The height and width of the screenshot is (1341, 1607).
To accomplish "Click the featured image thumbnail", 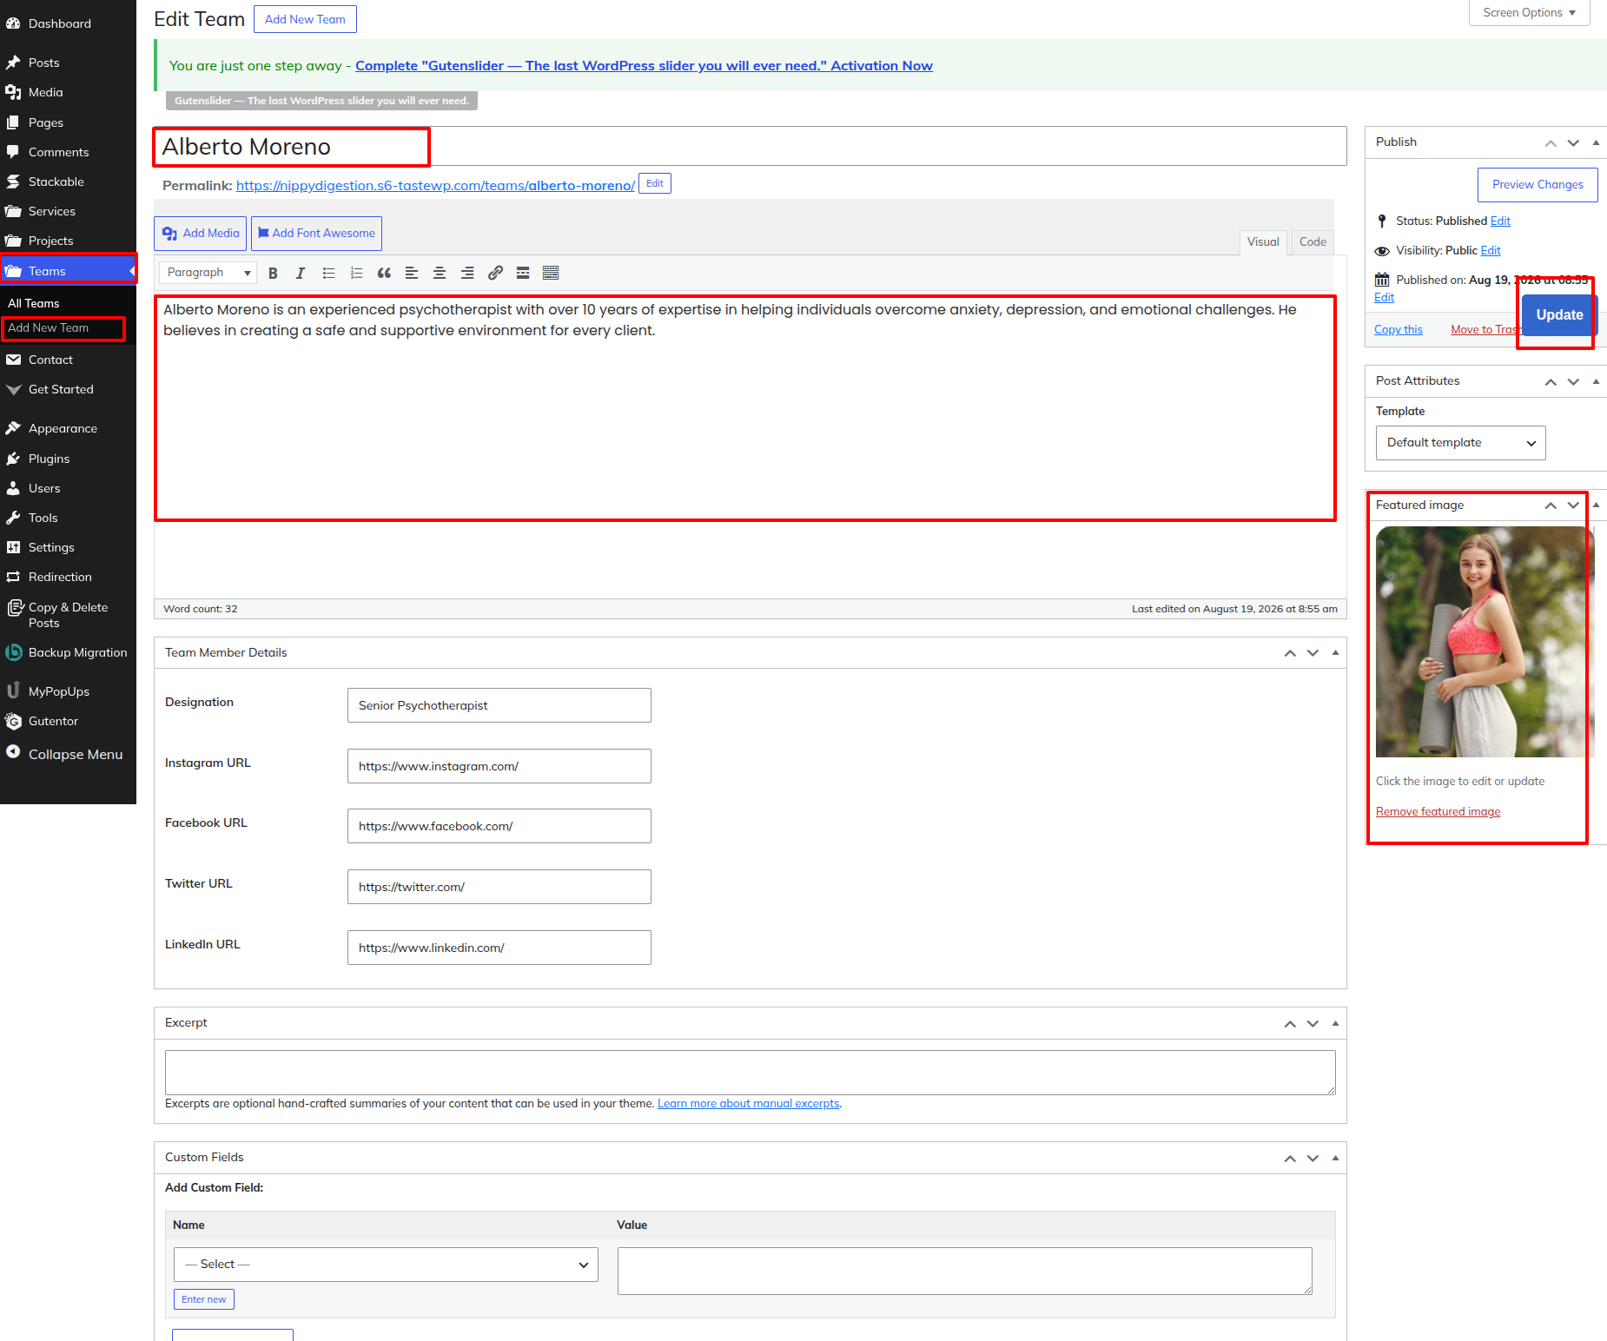I will coord(1485,642).
